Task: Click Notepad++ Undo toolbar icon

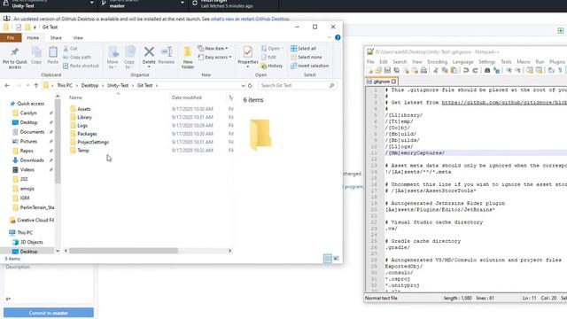Action: tap(466, 71)
